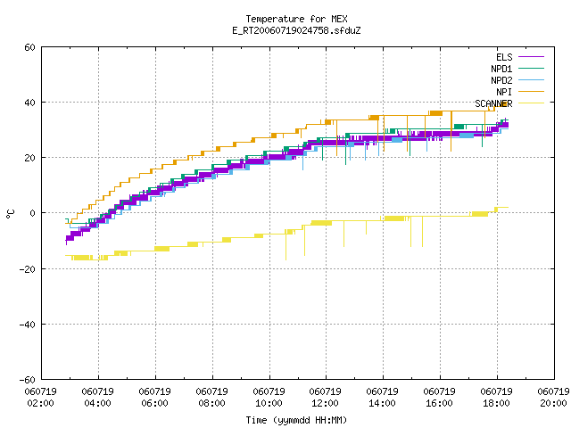Click the x-axis tick label 060719 10:00

pos(269,398)
